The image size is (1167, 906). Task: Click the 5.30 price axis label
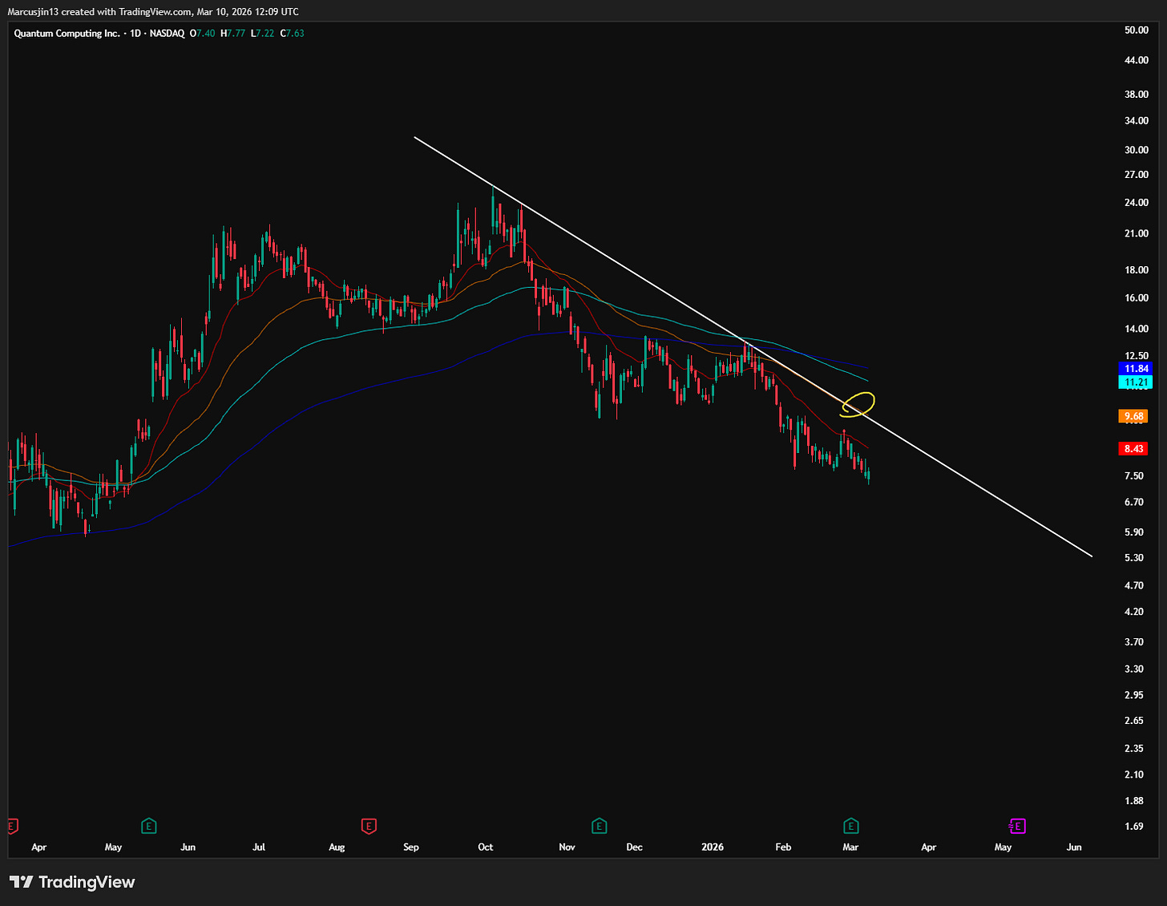1134,558
